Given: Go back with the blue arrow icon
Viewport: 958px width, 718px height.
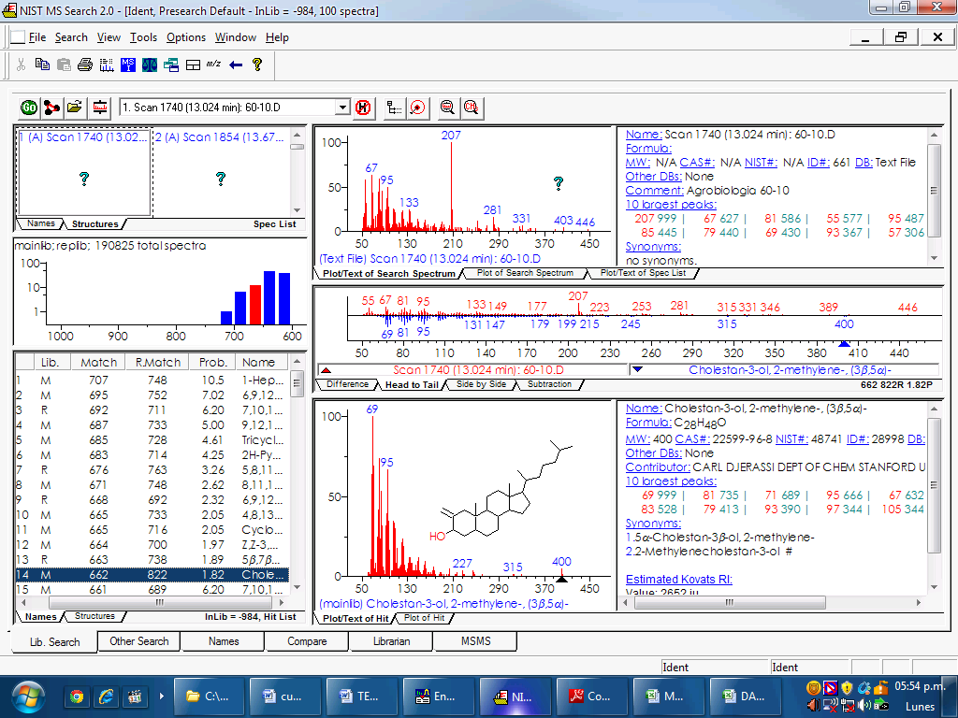Looking at the screenshot, I should coord(236,65).
